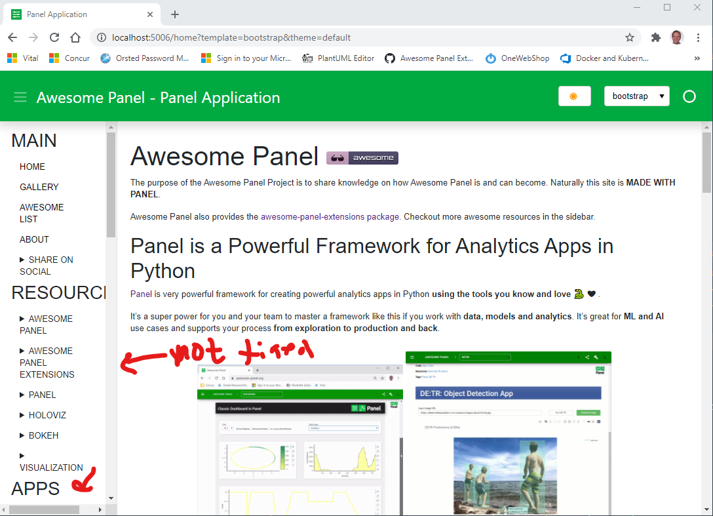Open the bootstrap template dropdown
Viewport: 713px width, 516px height.
636,96
